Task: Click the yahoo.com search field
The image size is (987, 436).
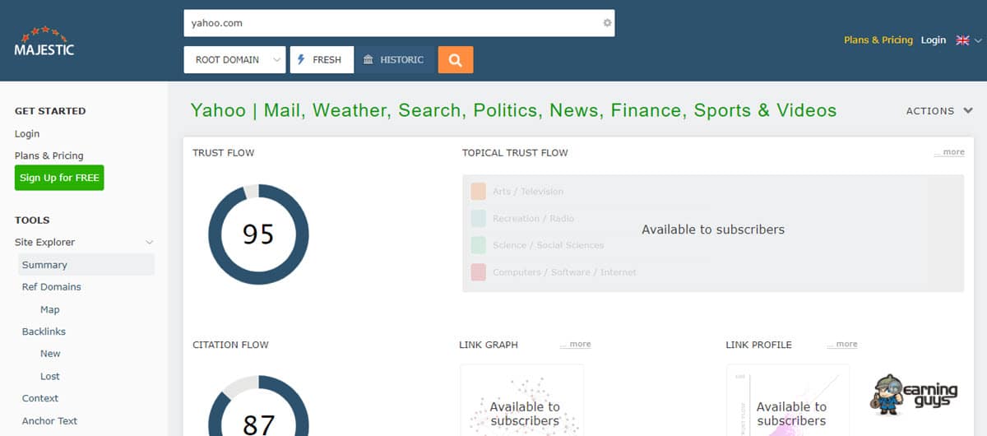Action: click(399, 23)
